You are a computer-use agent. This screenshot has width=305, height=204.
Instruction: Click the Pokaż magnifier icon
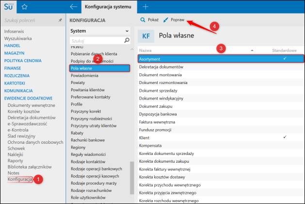tap(143, 20)
